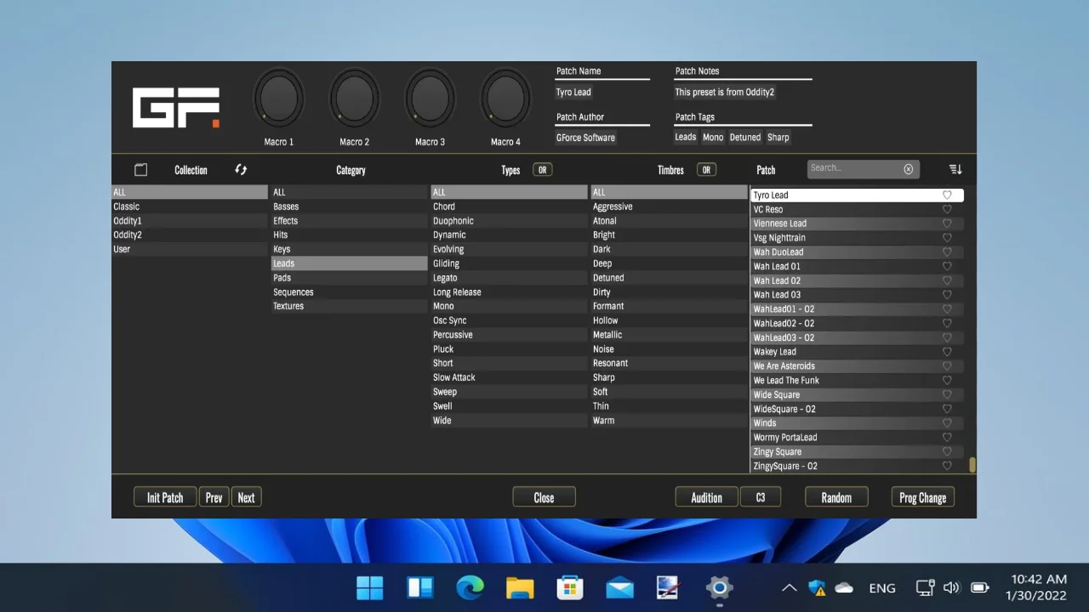Open Microsoft Edge from the taskbar
Image resolution: width=1089 pixels, height=612 pixels.
tap(470, 587)
